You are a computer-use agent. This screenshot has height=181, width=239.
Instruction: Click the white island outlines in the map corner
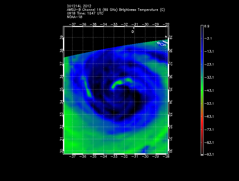[x=162, y=43]
